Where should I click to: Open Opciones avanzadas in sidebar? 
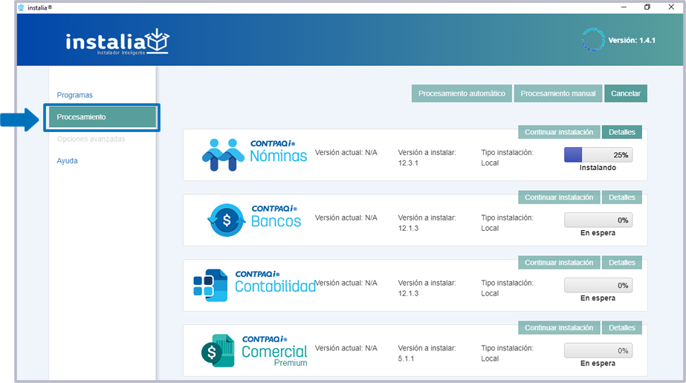click(91, 139)
